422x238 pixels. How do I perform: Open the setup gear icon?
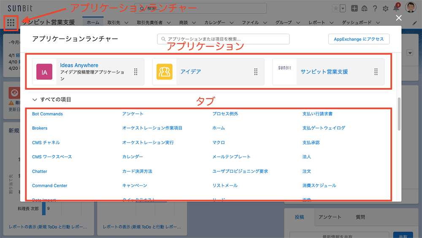coord(385,8)
